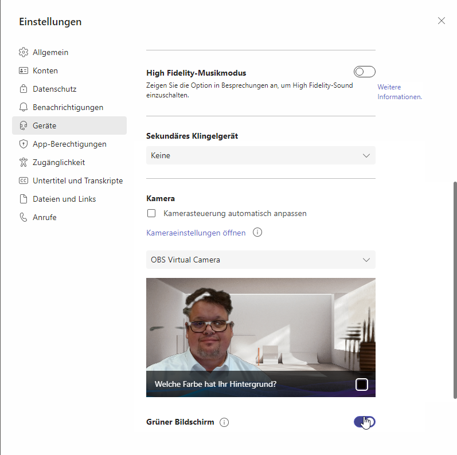
Task: Select the Geräte section
Action: pos(69,125)
